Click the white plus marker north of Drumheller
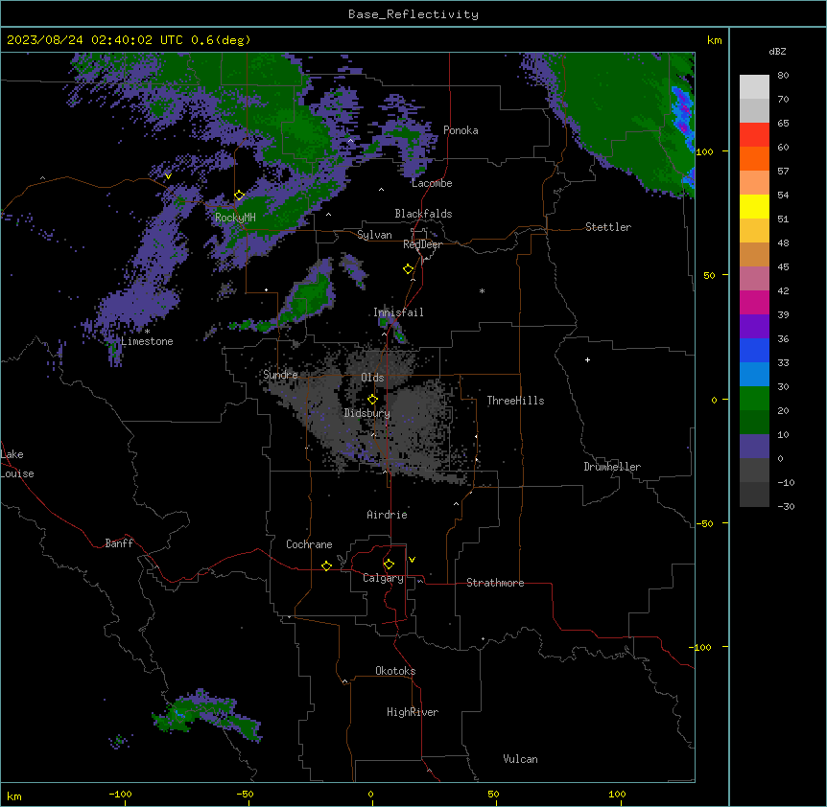Image resolution: width=827 pixels, height=807 pixels. 587,359
